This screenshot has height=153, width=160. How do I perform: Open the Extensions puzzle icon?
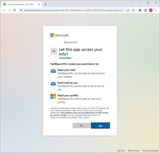140,10
